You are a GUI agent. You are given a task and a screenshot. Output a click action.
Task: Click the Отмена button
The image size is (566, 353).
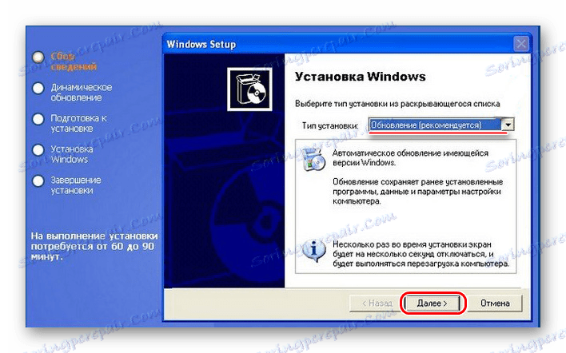495,303
